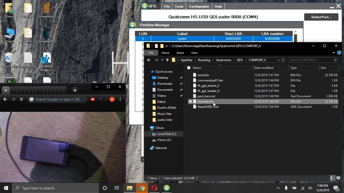Viewport: 344px width, 193px height.
Task: Select the modem row in Partition Manager
Action: pyautogui.click(x=214, y=39)
